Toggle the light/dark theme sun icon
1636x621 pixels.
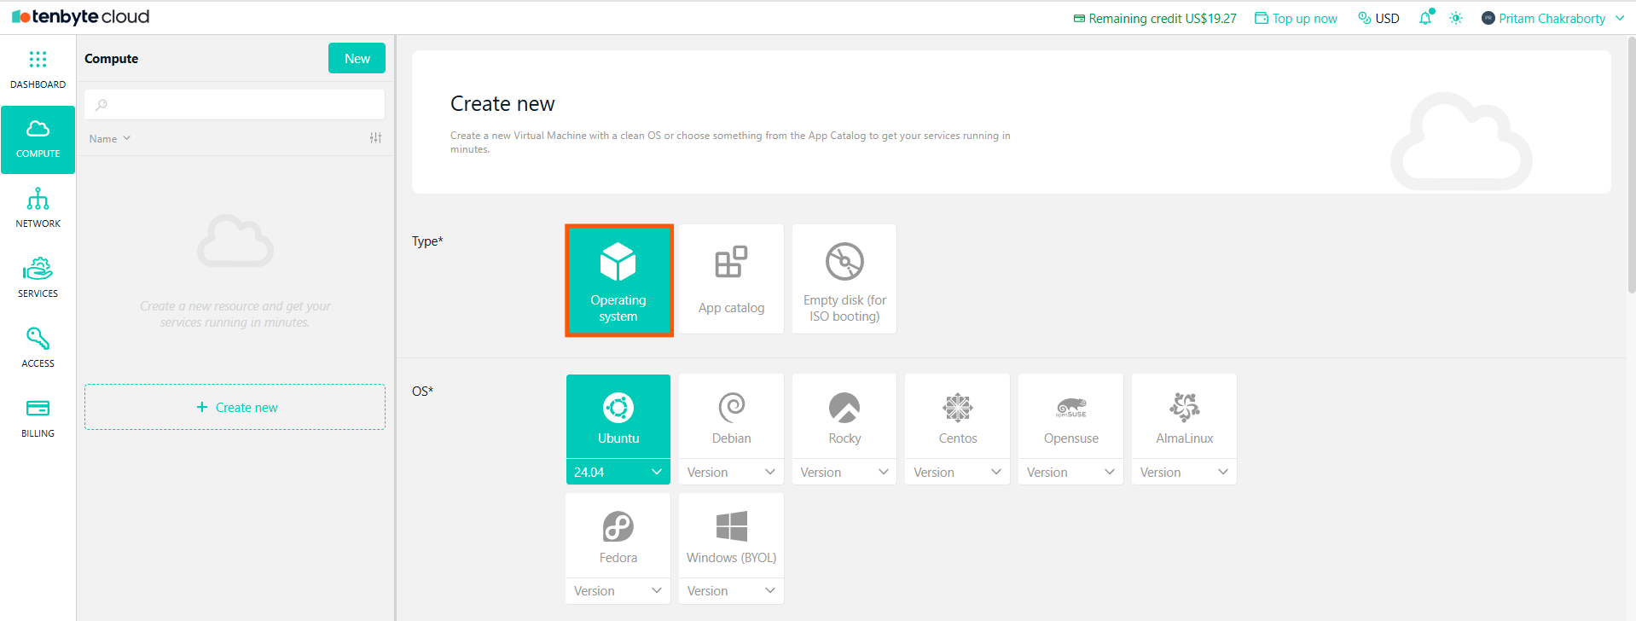tap(1456, 18)
